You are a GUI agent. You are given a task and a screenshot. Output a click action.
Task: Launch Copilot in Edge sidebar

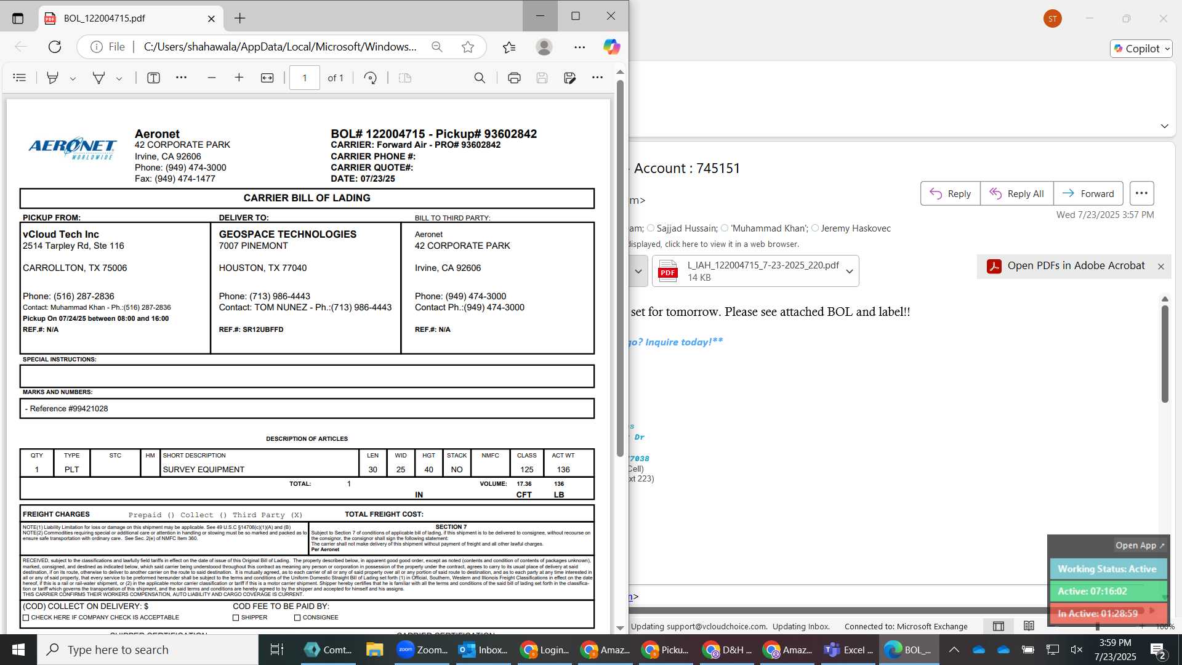(611, 47)
